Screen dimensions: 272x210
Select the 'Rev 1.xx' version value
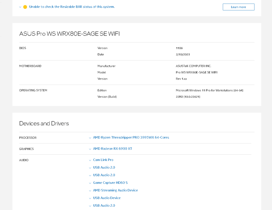coord(181,79)
